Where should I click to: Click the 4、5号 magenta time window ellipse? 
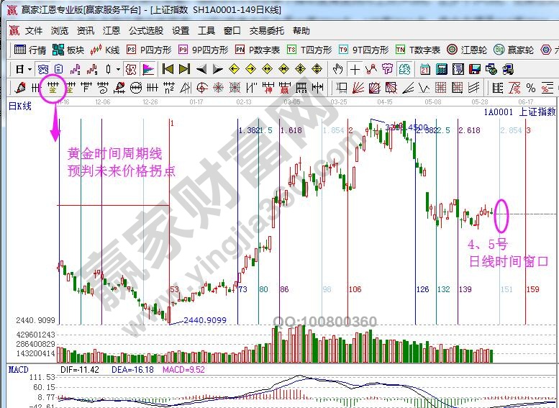tap(501, 214)
